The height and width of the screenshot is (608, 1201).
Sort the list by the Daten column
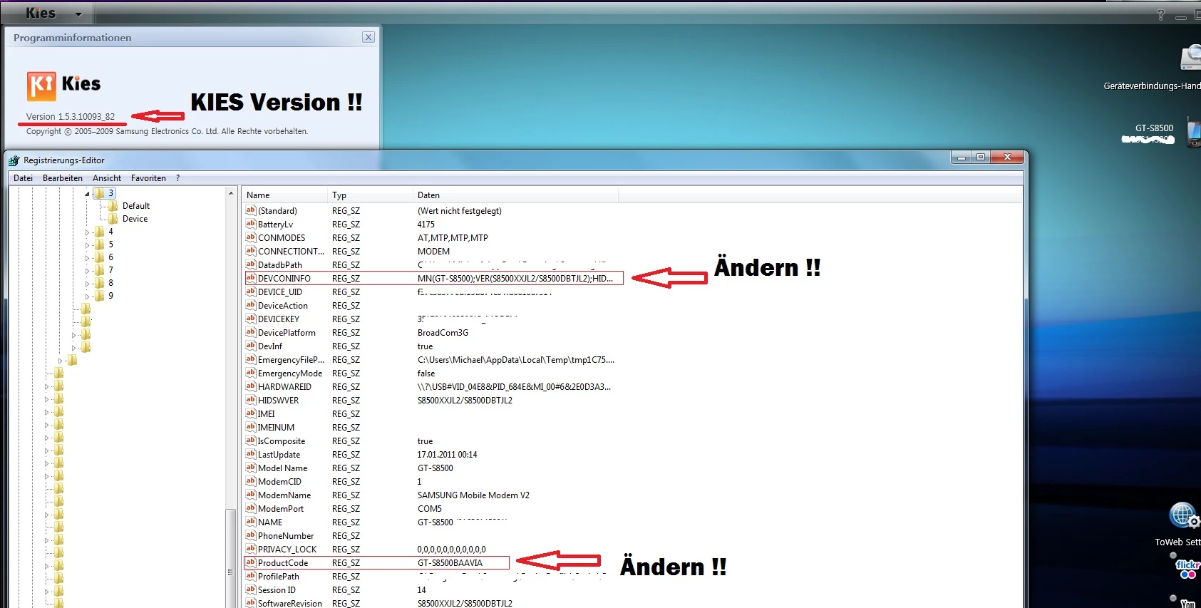515,195
